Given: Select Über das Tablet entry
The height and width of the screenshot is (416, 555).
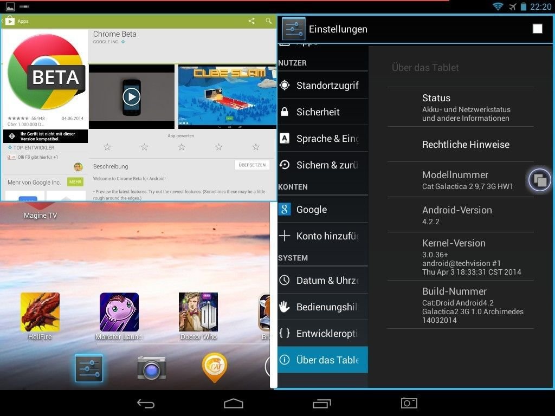Looking at the screenshot, I should [x=323, y=360].
